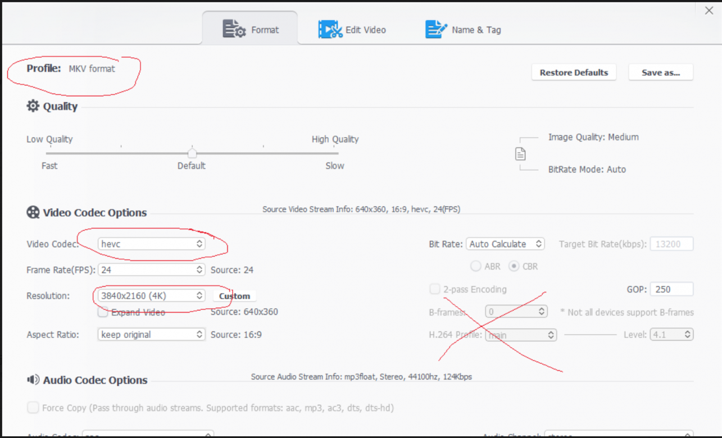Close the settings dialog with the X

709,11
